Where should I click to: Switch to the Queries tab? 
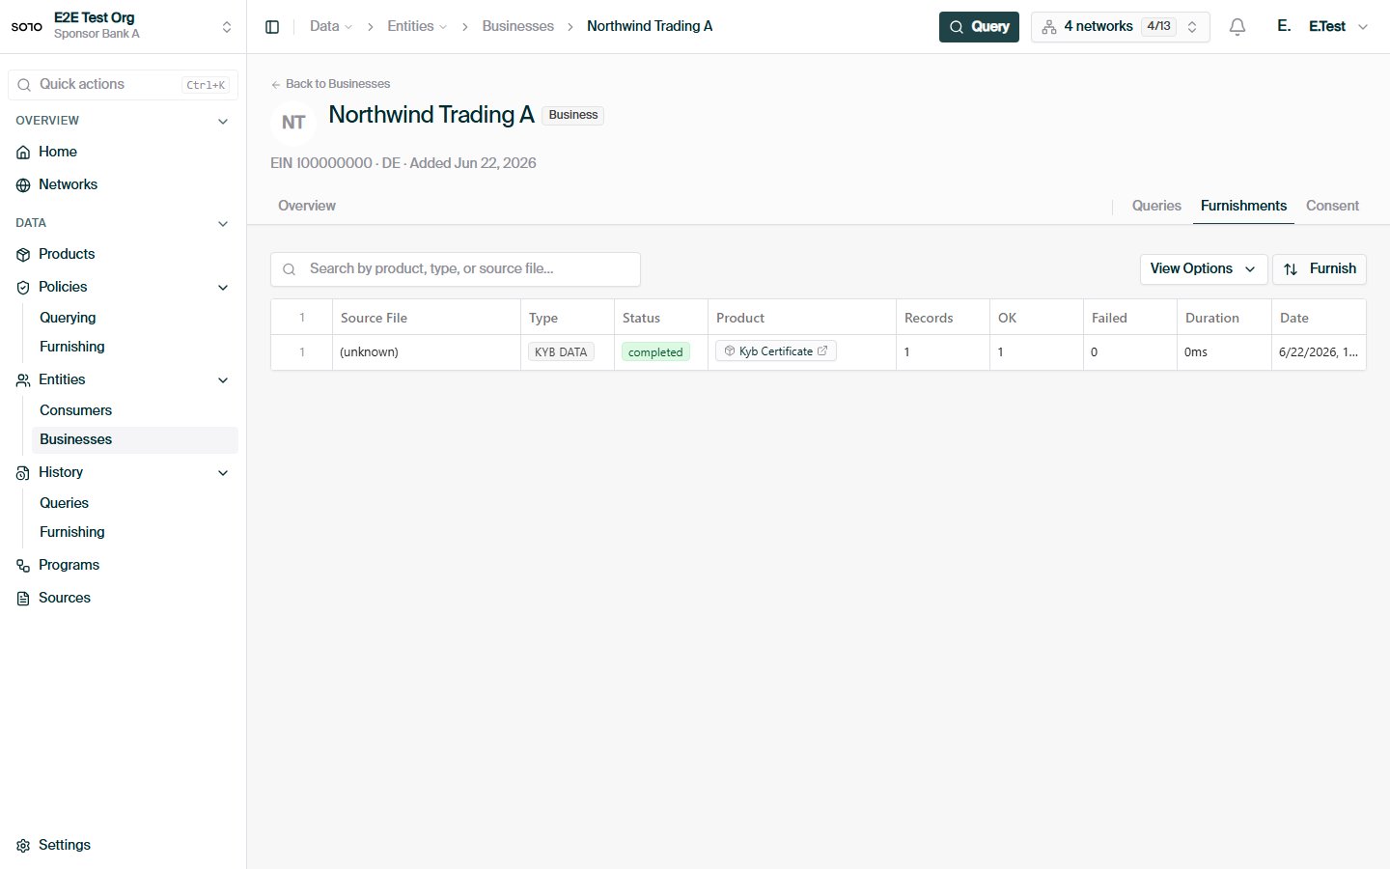tap(1156, 206)
